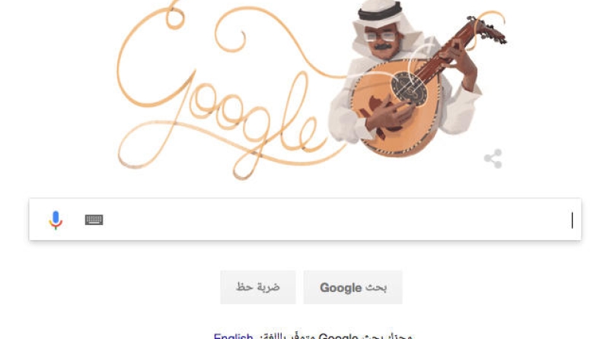This screenshot has width=603, height=339.
Task: Click the oud's round sound hole rosette
Action: point(410,89)
